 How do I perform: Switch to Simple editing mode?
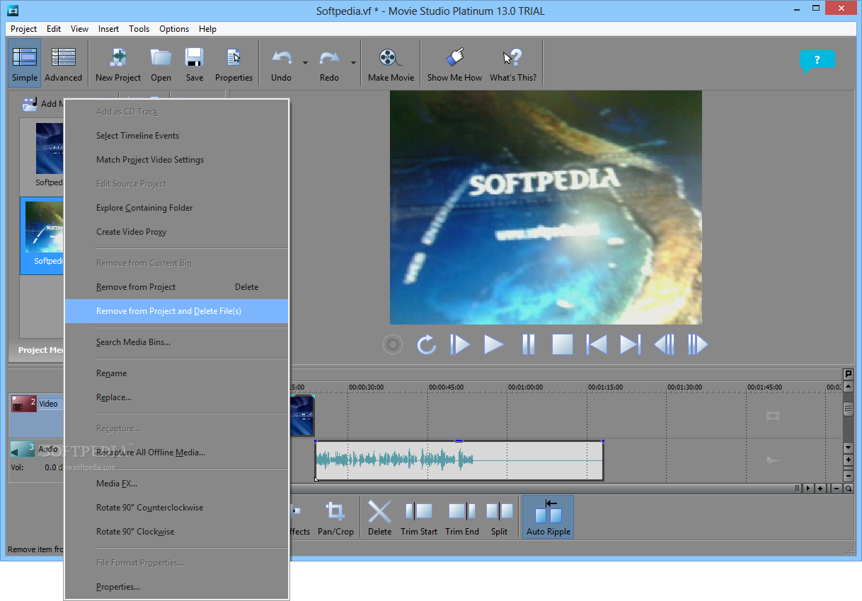point(25,63)
